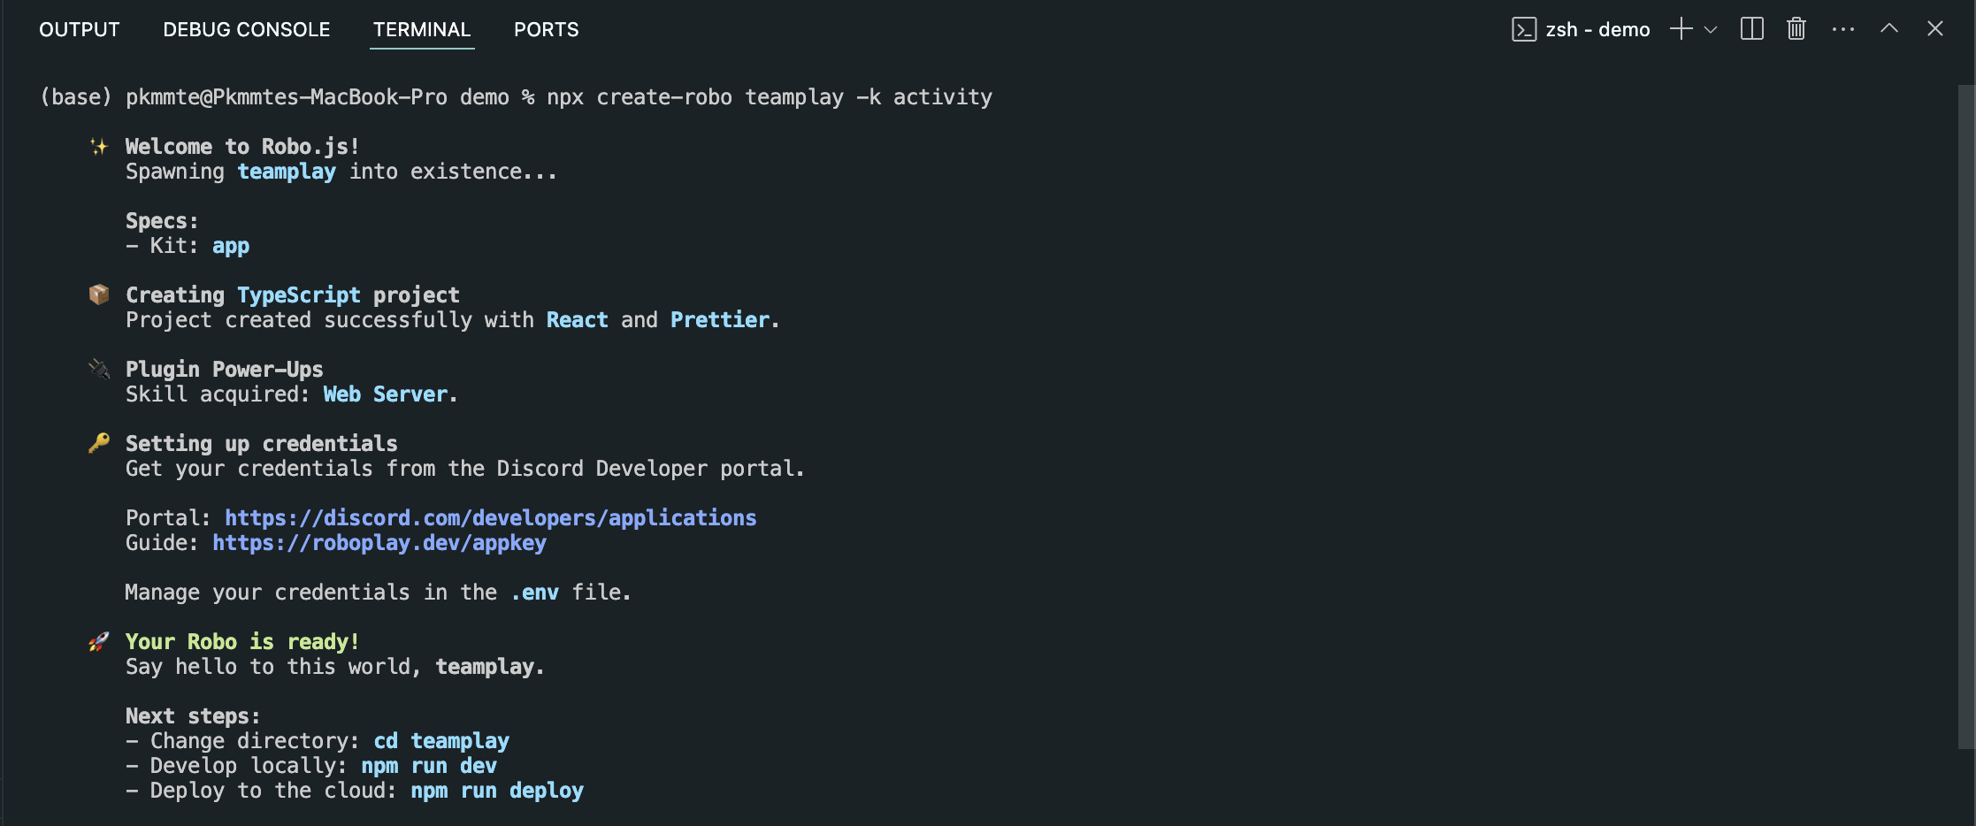Click the terminal vertical scrollbar

coord(1965,416)
